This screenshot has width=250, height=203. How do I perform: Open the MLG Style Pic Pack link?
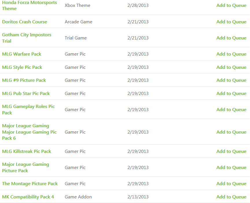pyautogui.click(x=22, y=67)
